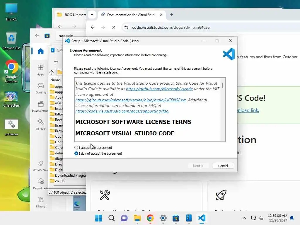Open Recycle Bin desktop icon
The image size is (300, 225).
click(x=11, y=41)
